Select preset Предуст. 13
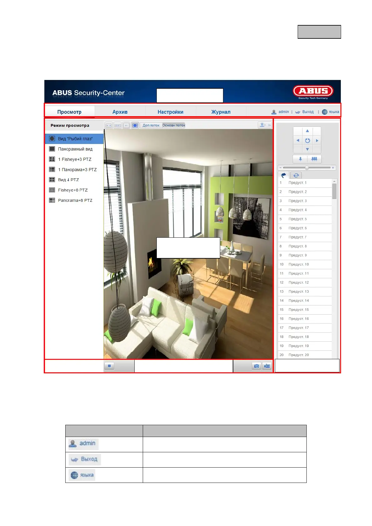This screenshot has width=372, height=526. [x=305, y=291]
